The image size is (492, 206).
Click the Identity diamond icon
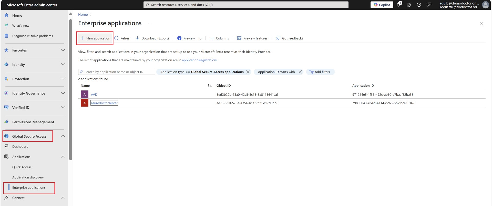[6, 65]
